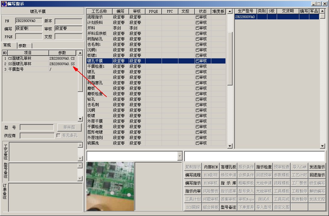Select the 硫脲洗 process row
Viewport: 329px width, 216px height.
[156, 143]
